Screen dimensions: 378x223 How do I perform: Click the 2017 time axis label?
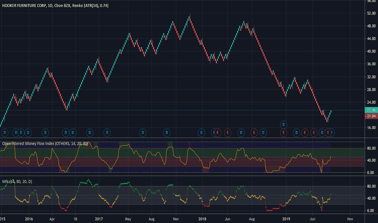pos(99,219)
